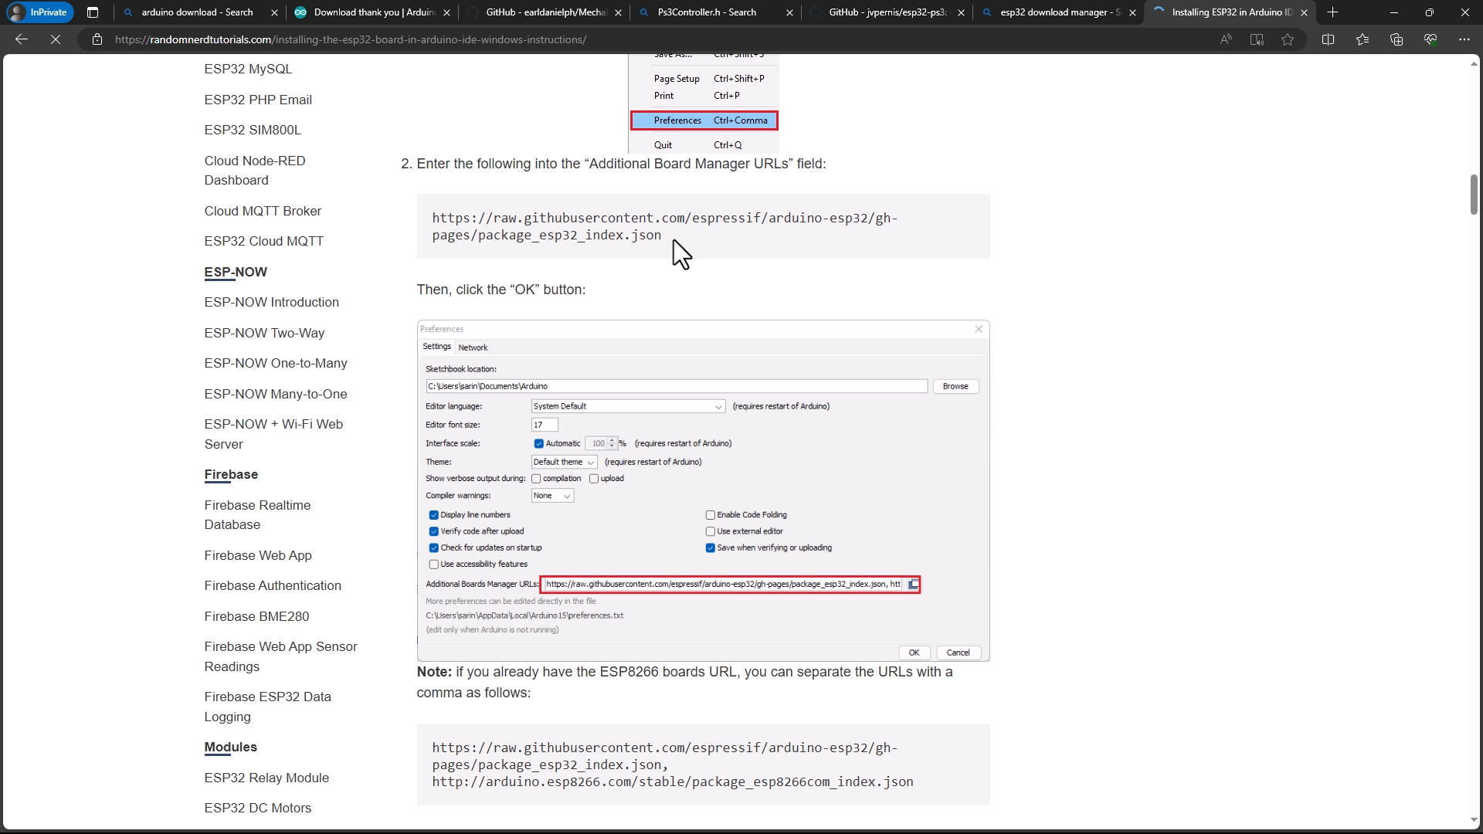This screenshot has width=1483, height=834.
Task: Open 'Cloud Node-RED Dashboard' sidebar link
Action: (255, 170)
